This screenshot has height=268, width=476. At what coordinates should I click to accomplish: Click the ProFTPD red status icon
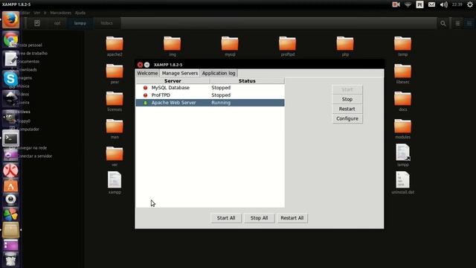tap(146, 95)
